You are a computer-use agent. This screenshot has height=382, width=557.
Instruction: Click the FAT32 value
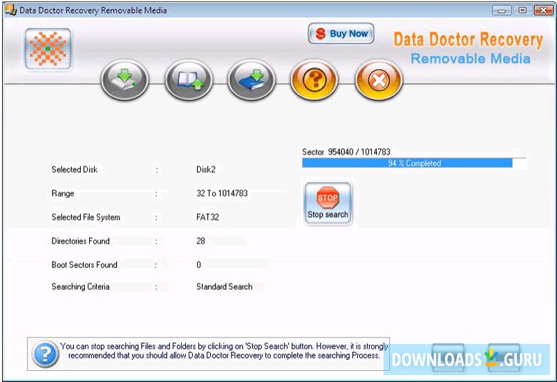(x=207, y=217)
